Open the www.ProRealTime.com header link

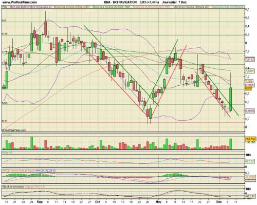(20, 2)
